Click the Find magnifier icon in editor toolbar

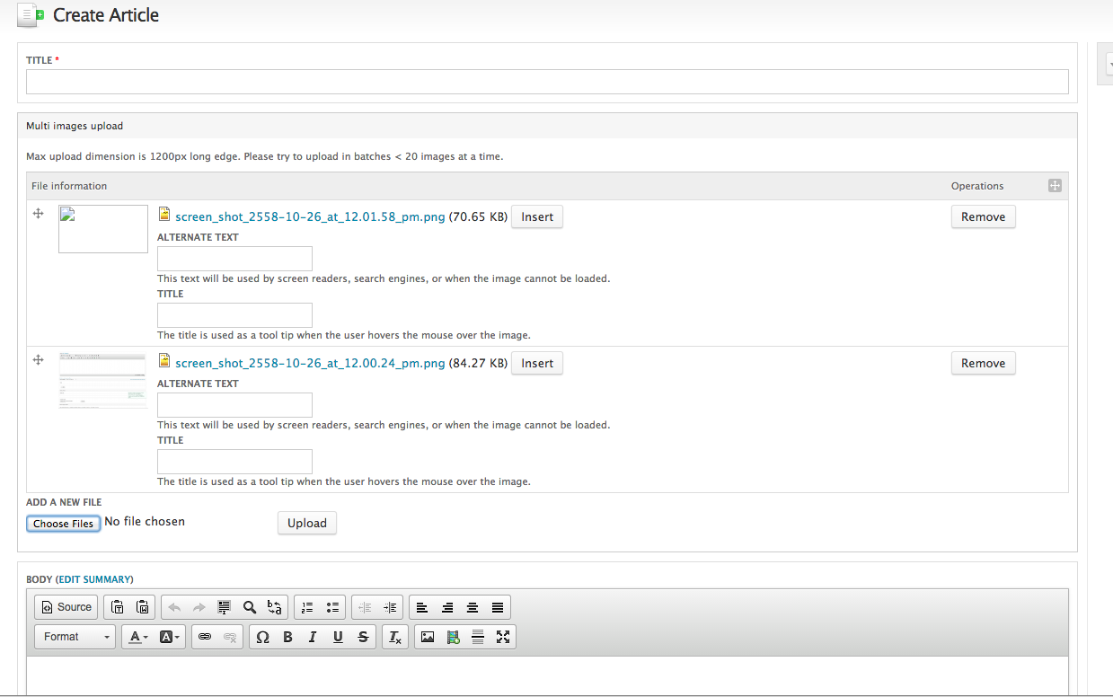click(x=250, y=607)
